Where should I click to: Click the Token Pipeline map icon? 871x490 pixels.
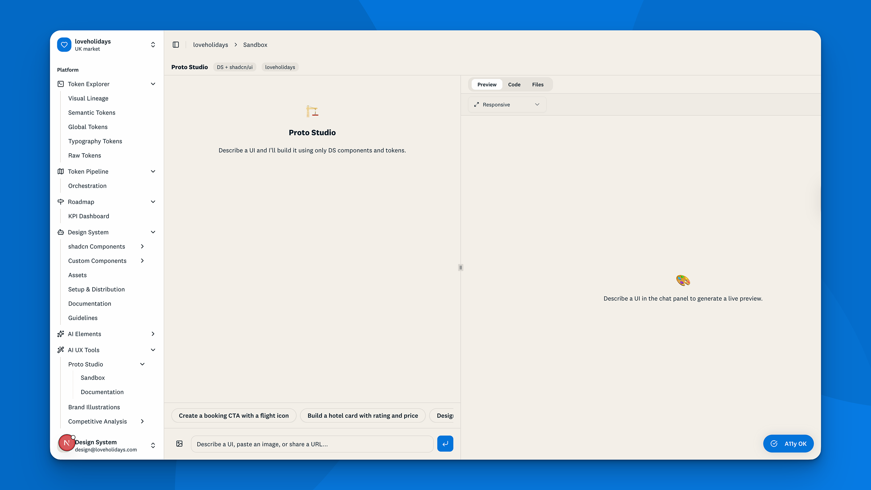pyautogui.click(x=61, y=171)
